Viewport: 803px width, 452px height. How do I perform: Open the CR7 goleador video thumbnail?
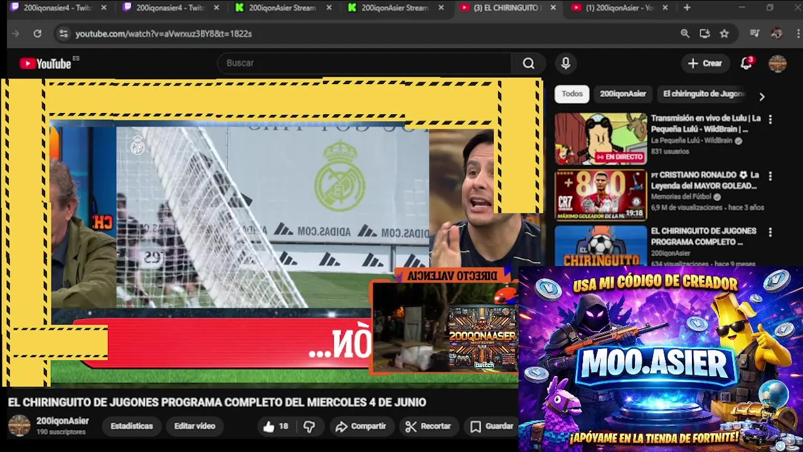600,195
